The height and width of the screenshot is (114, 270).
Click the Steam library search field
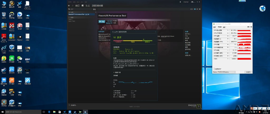[81, 9]
